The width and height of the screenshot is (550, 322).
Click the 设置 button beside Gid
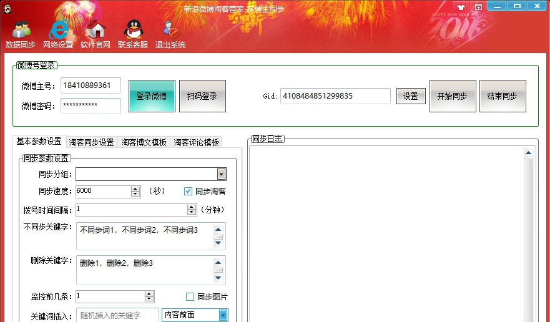click(411, 96)
